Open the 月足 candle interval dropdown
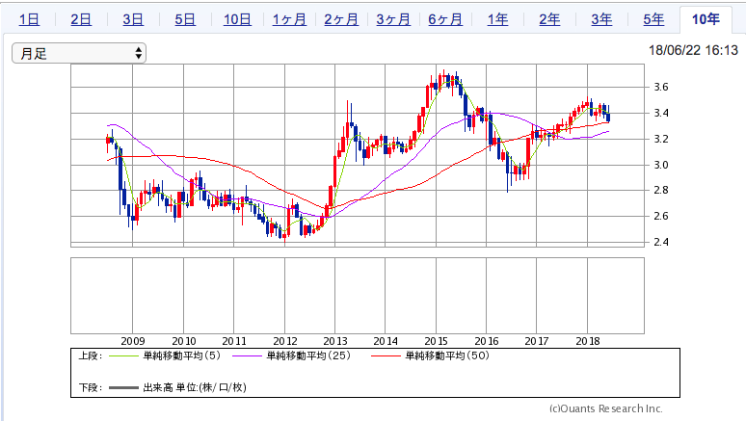Viewport: 746px width, 421px height. coord(79,53)
